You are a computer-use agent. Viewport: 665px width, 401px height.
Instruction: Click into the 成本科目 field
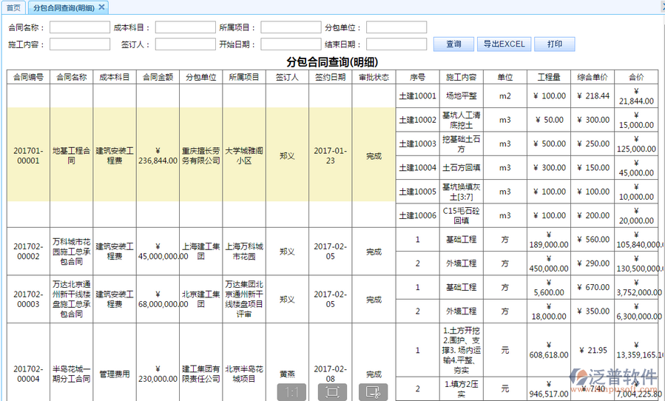185,27
